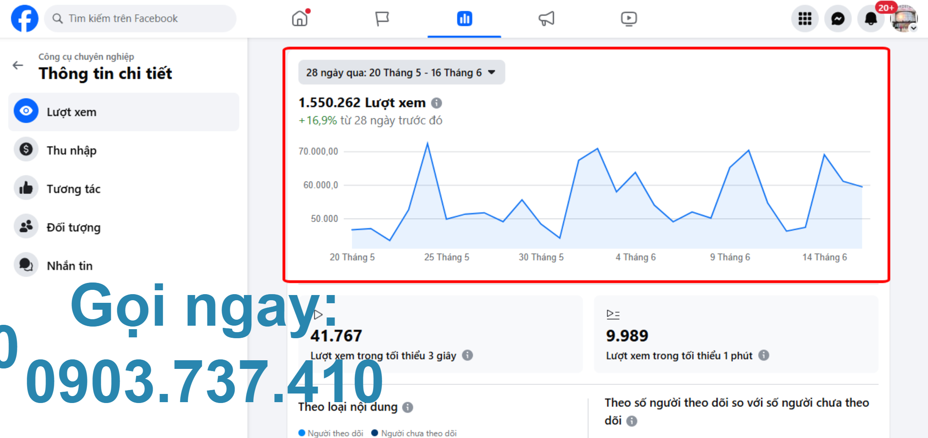Expand info for Theo loại nội dung
The width and height of the screenshot is (928, 438).
coord(408,407)
